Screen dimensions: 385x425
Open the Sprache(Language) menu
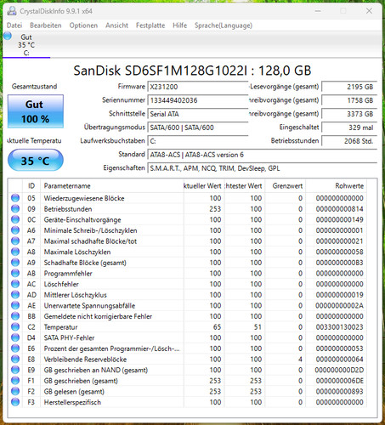point(224,25)
